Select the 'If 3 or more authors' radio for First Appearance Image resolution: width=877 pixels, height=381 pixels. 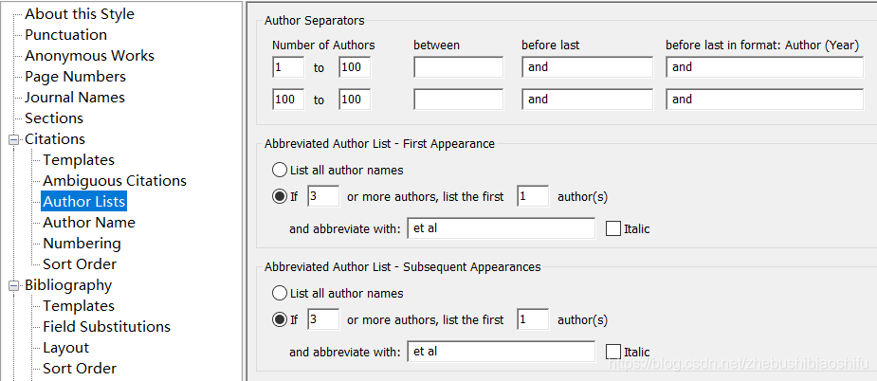point(280,197)
